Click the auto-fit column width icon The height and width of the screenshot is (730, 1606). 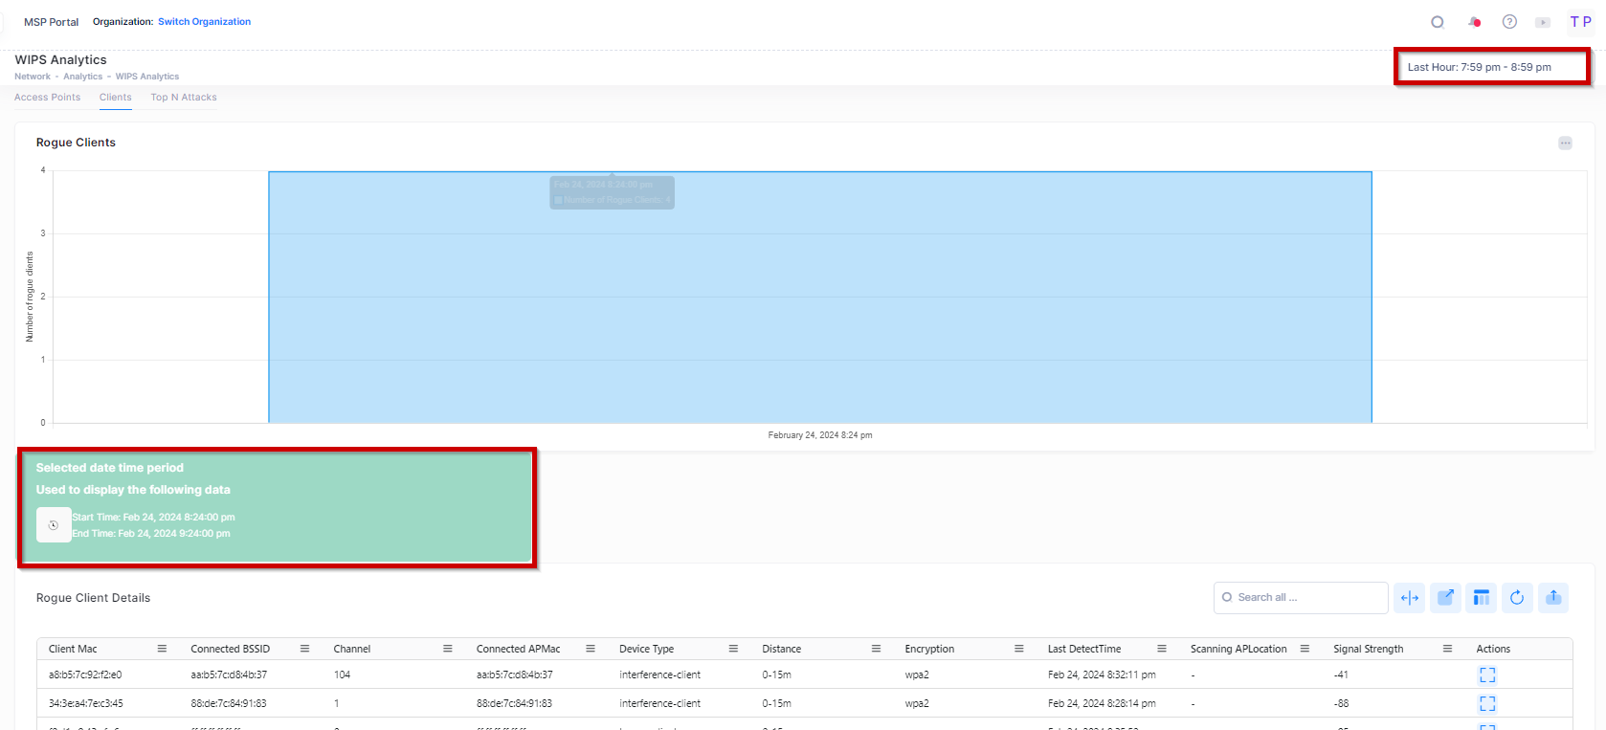coord(1409,598)
